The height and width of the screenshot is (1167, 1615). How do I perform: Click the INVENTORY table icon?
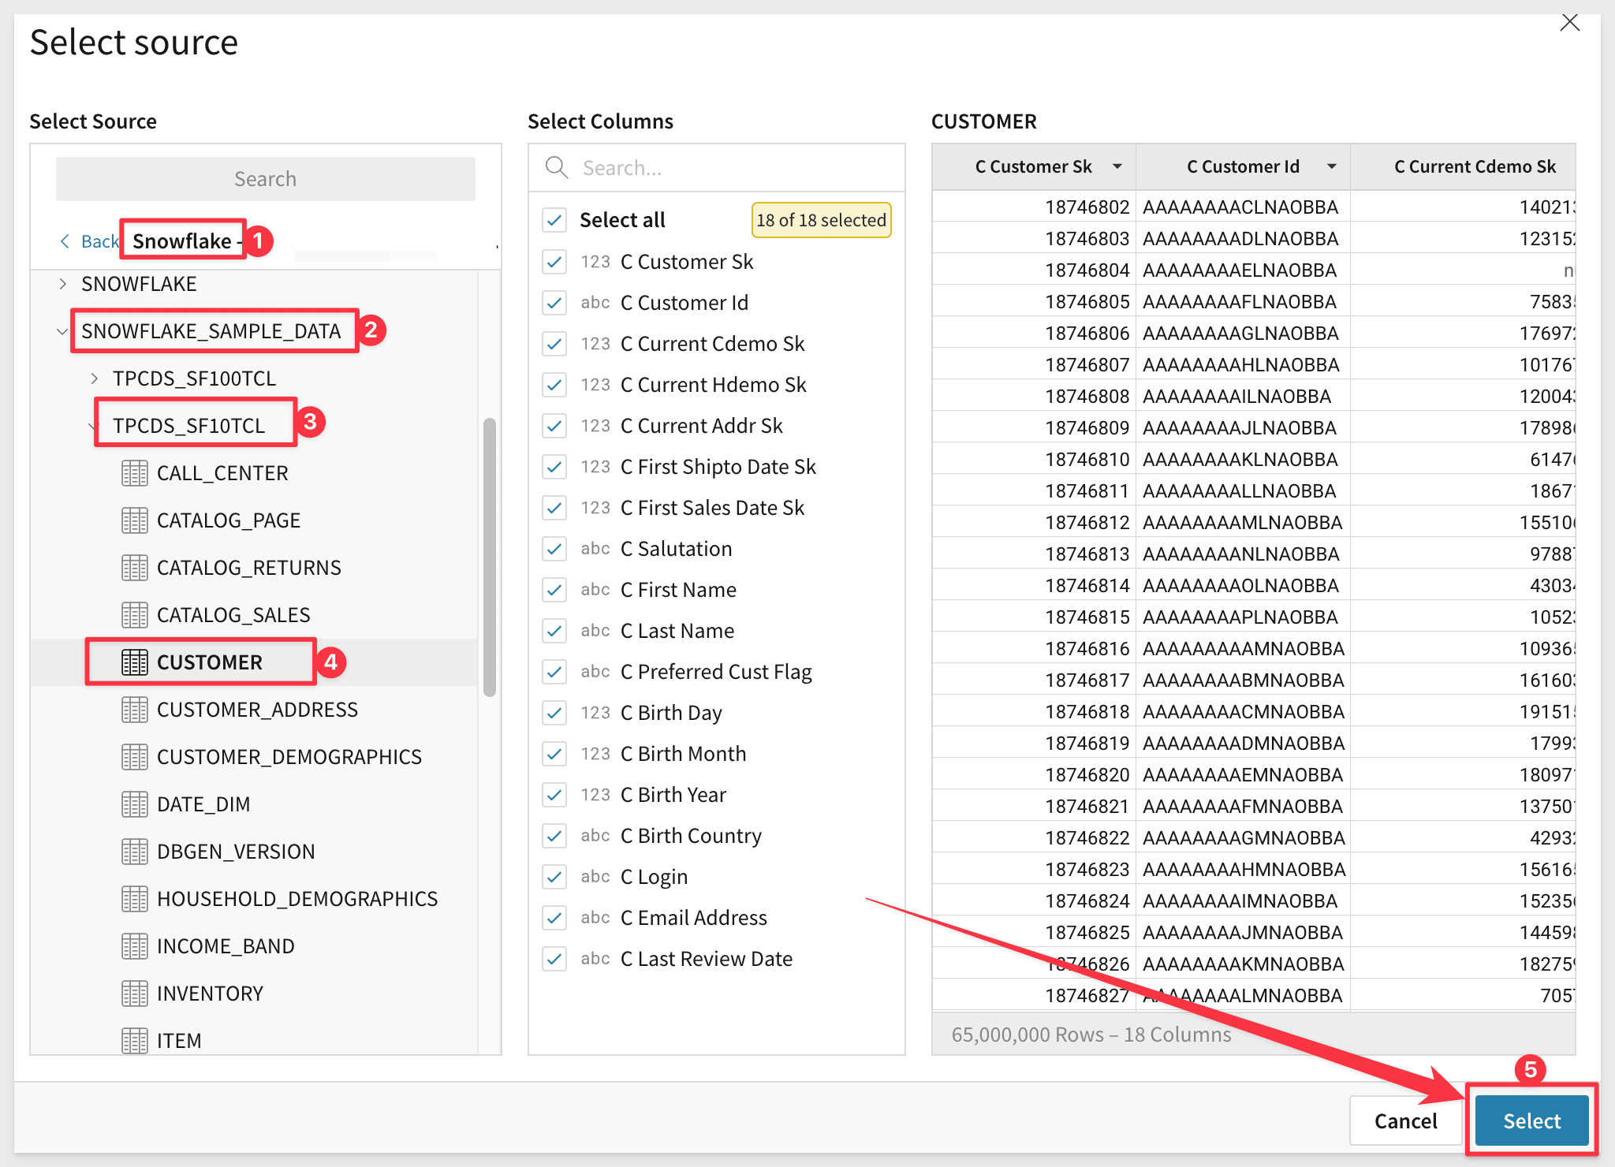coord(134,994)
